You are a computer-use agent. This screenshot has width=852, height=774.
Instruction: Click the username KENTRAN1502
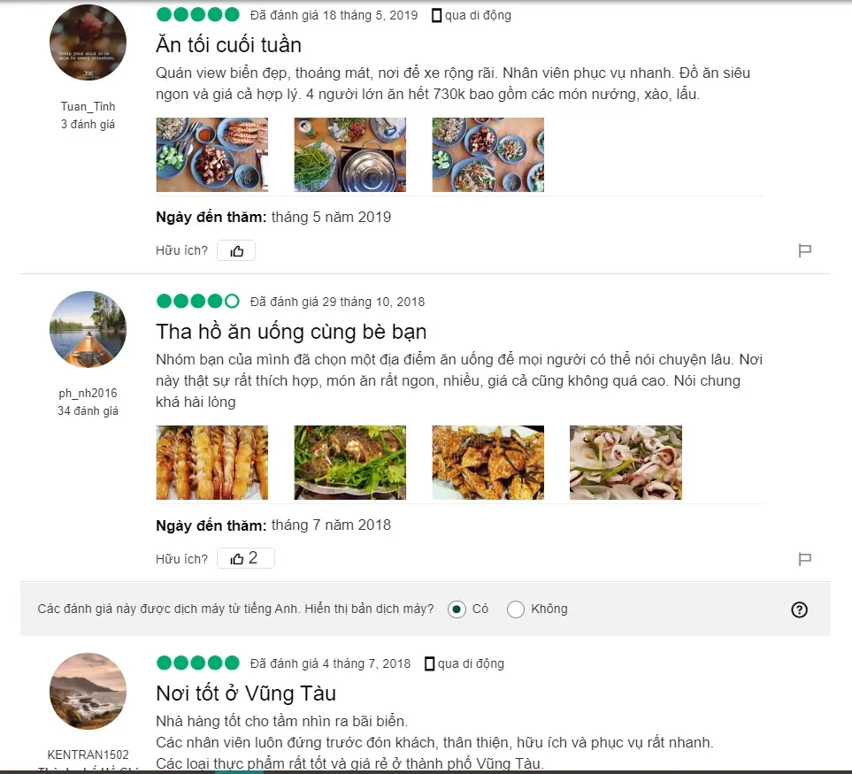(88, 755)
